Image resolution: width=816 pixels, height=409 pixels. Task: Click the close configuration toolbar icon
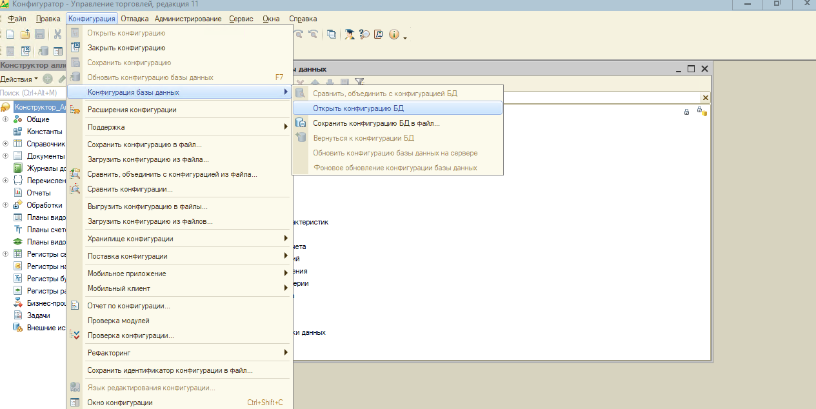tap(26, 51)
